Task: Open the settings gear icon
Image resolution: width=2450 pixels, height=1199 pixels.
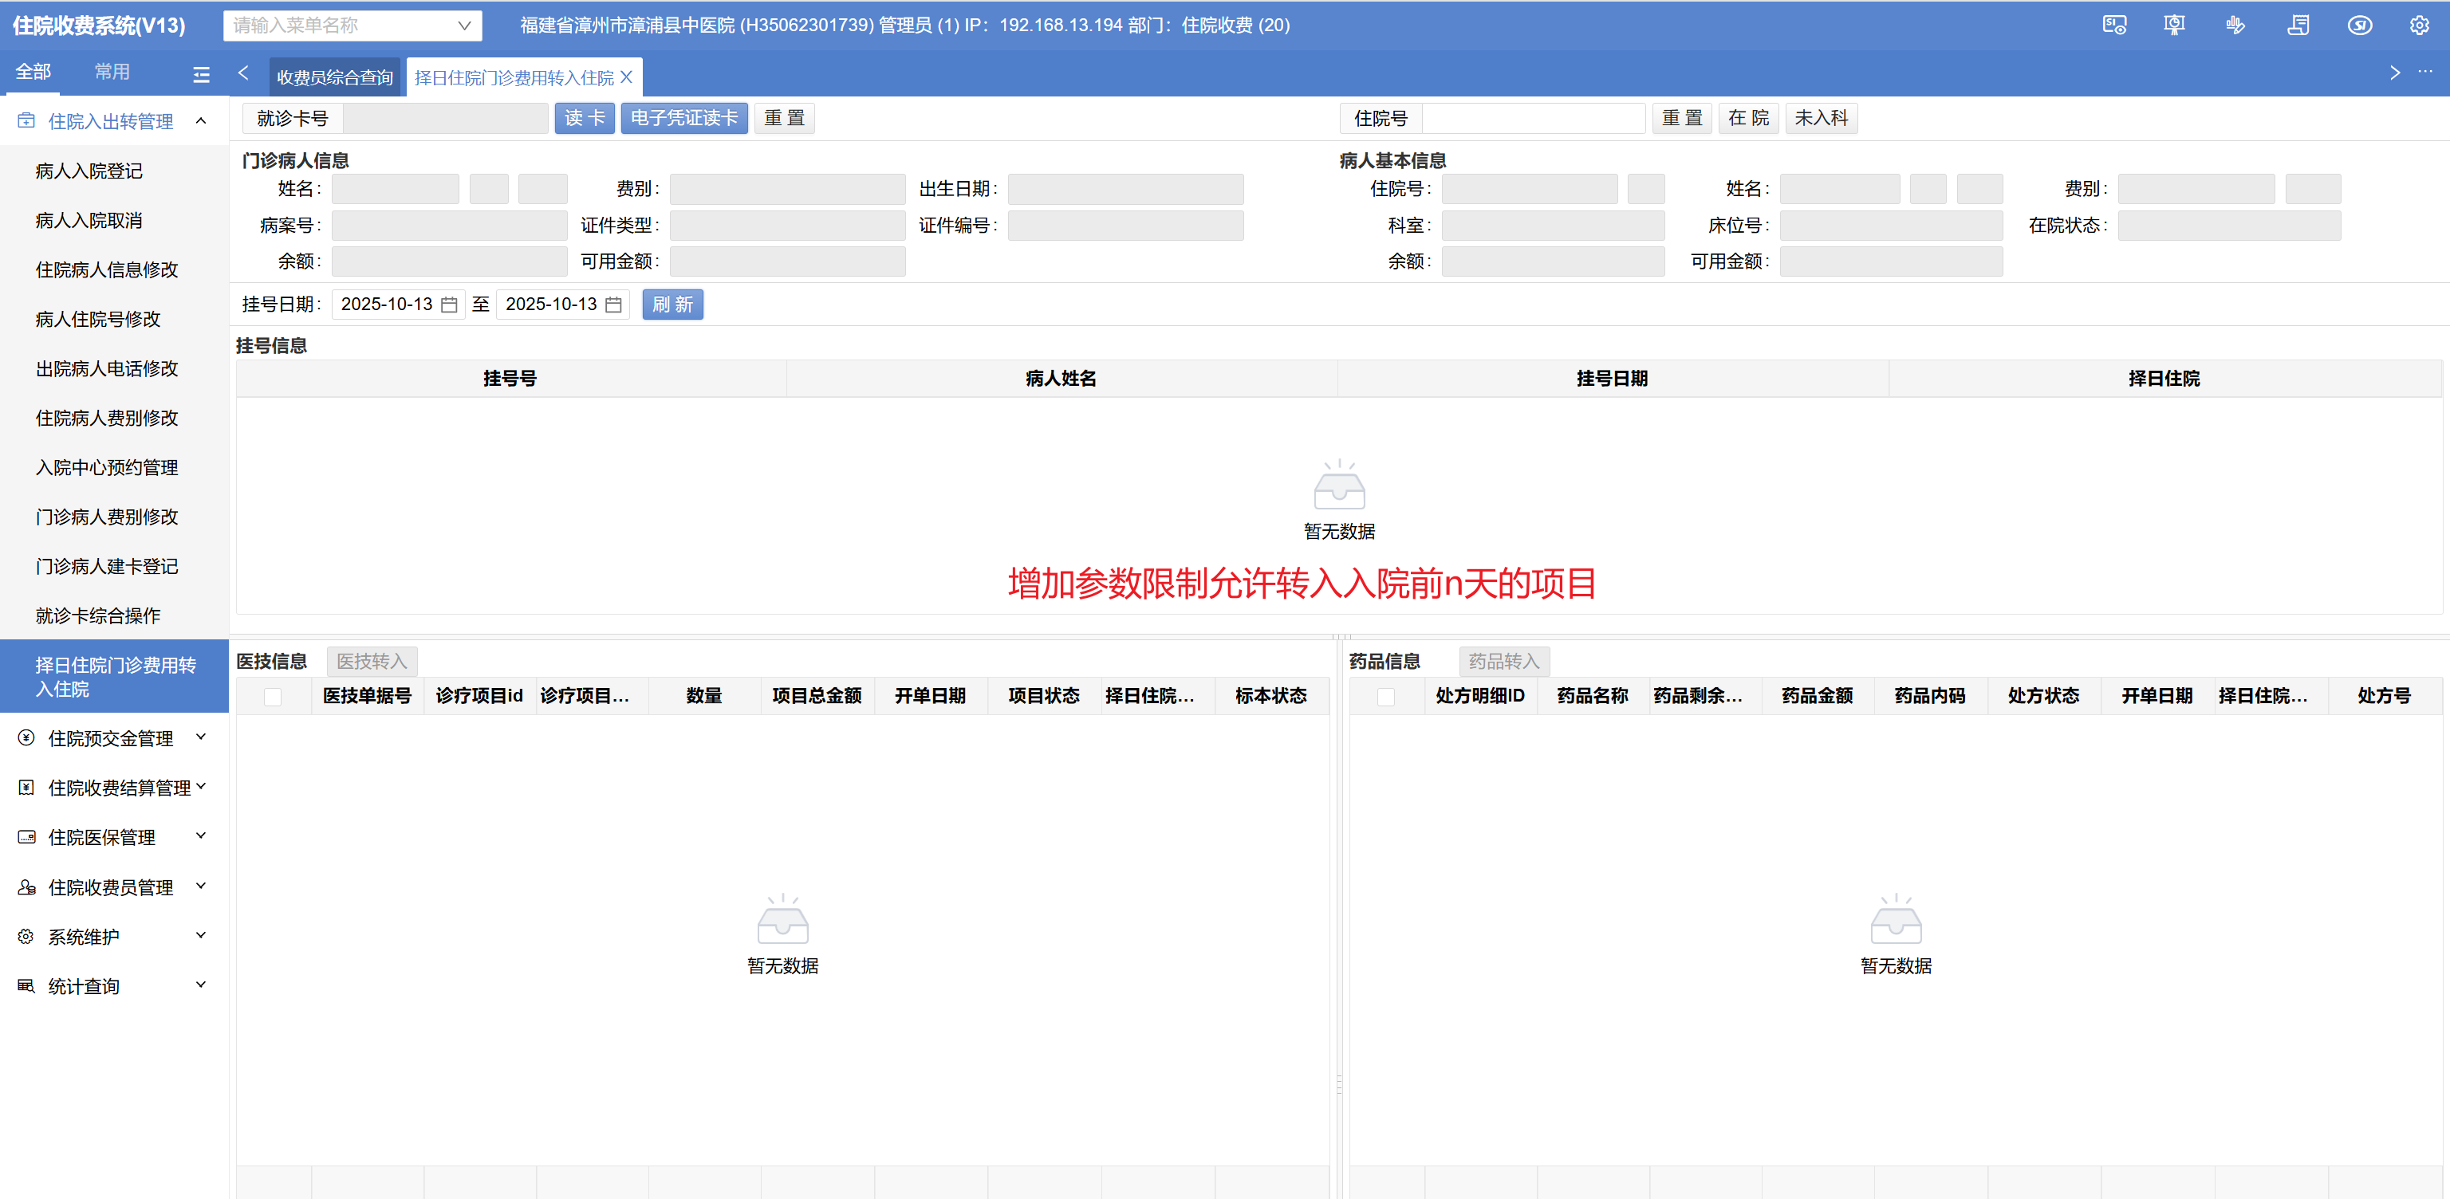Action: coord(2420,26)
